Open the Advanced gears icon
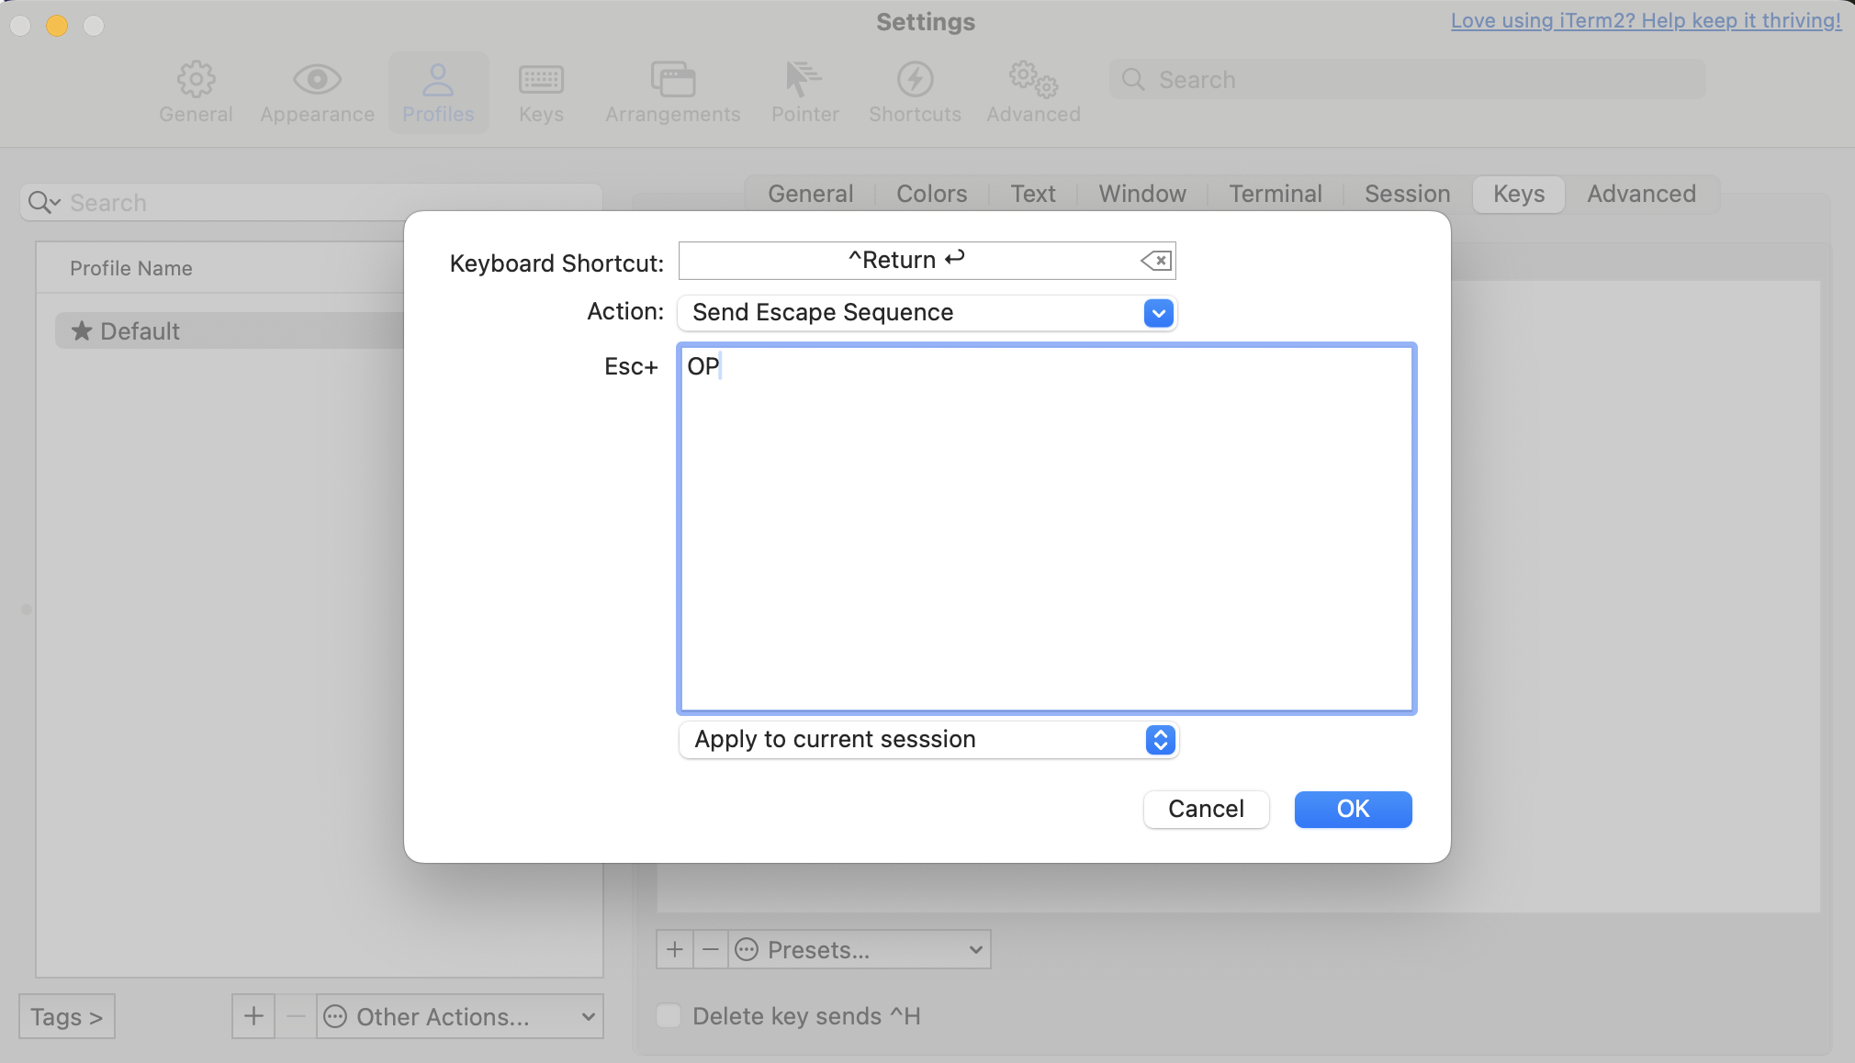 click(x=1033, y=80)
